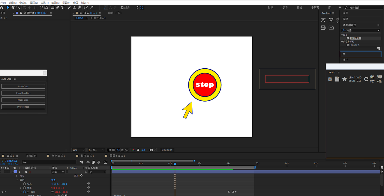This screenshot has height=196, width=384.
Task: Select the Selection arrow tool
Action: point(8,7)
